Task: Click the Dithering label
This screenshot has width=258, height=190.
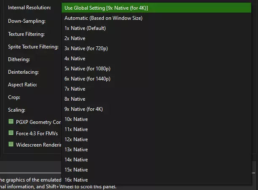Action: click(19, 59)
